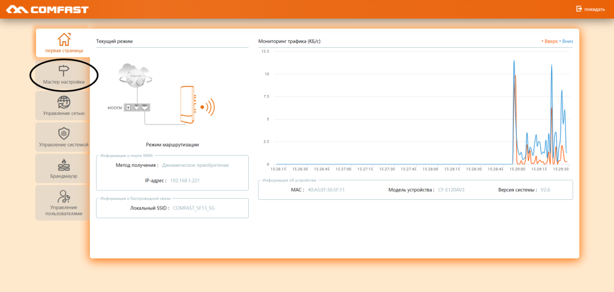Open Управление пользователями section
614x292 pixels.
tap(64, 202)
